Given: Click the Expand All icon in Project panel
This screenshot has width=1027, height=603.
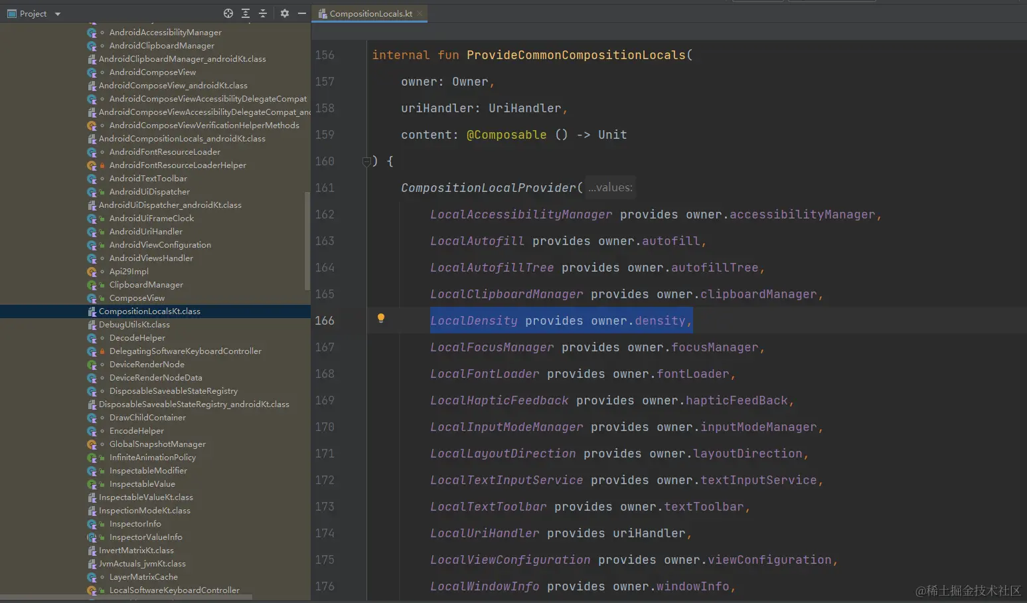Looking at the screenshot, I should [x=246, y=13].
